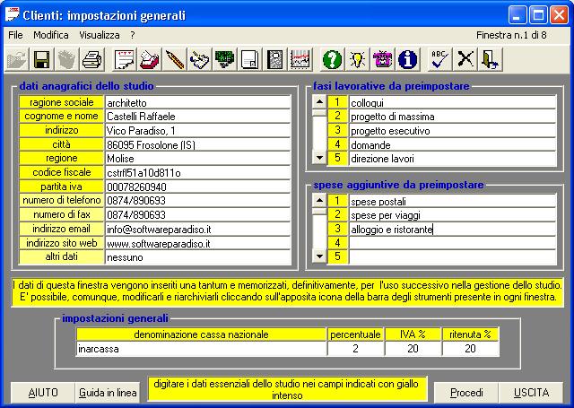
Task: Open help with green question mark icon
Action: [x=333, y=60]
